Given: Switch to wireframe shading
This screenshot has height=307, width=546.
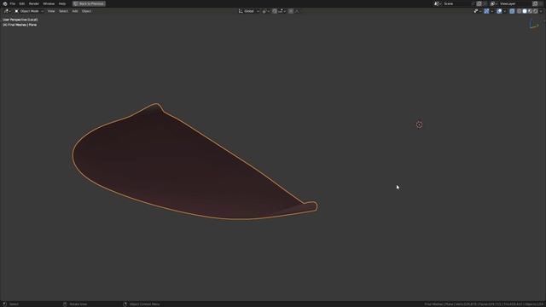Looking at the screenshot, I should tap(520, 11).
